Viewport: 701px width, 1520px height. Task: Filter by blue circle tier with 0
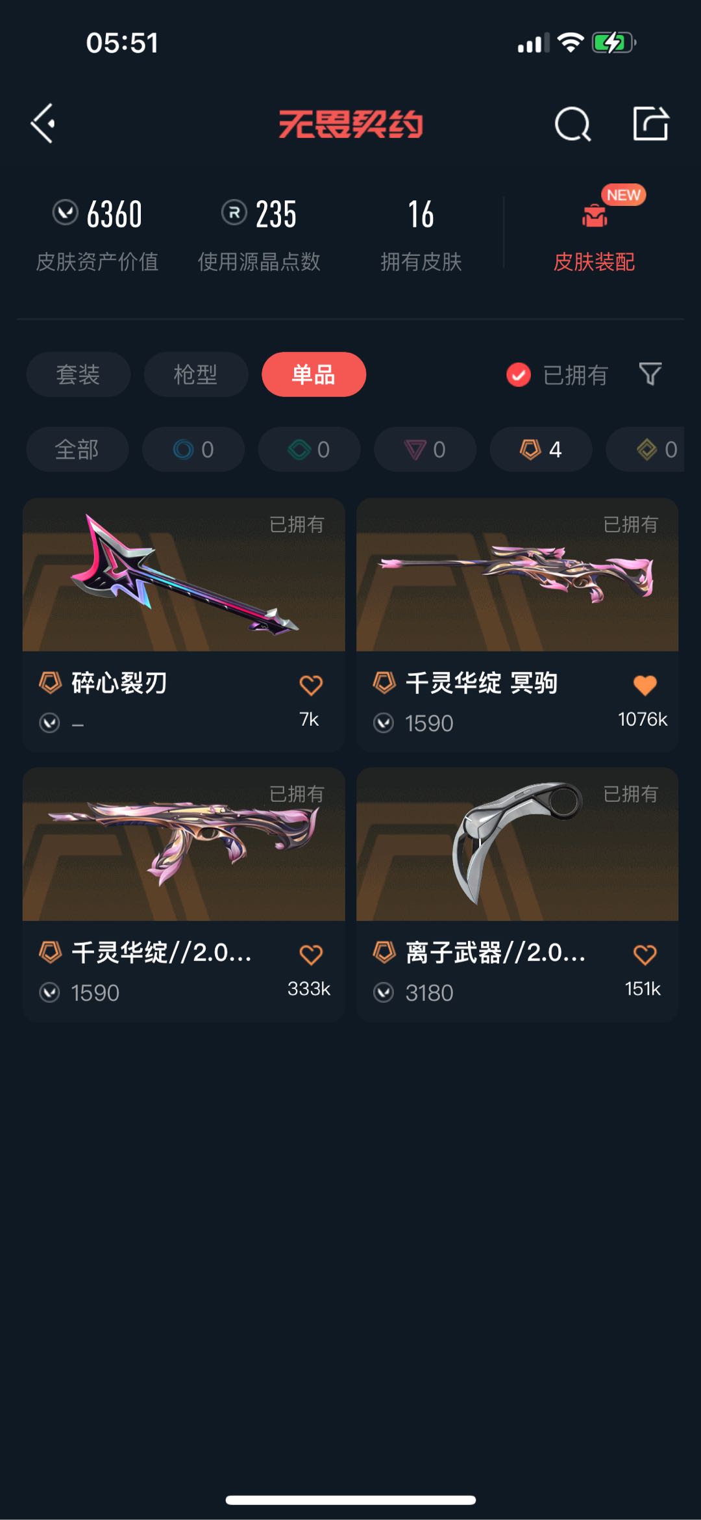pos(193,449)
